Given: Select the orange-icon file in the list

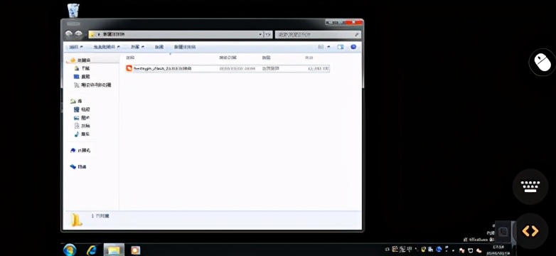Looking at the screenshot, I should [x=228, y=68].
